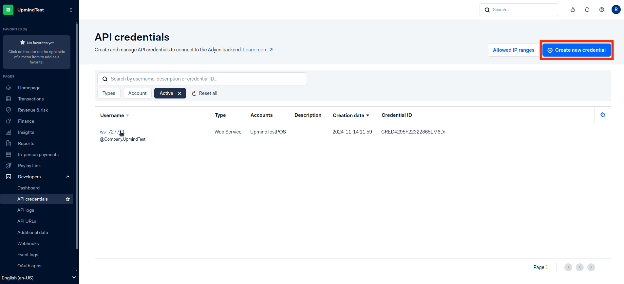
Task: Click Create new credential button
Action: pyautogui.click(x=577, y=50)
